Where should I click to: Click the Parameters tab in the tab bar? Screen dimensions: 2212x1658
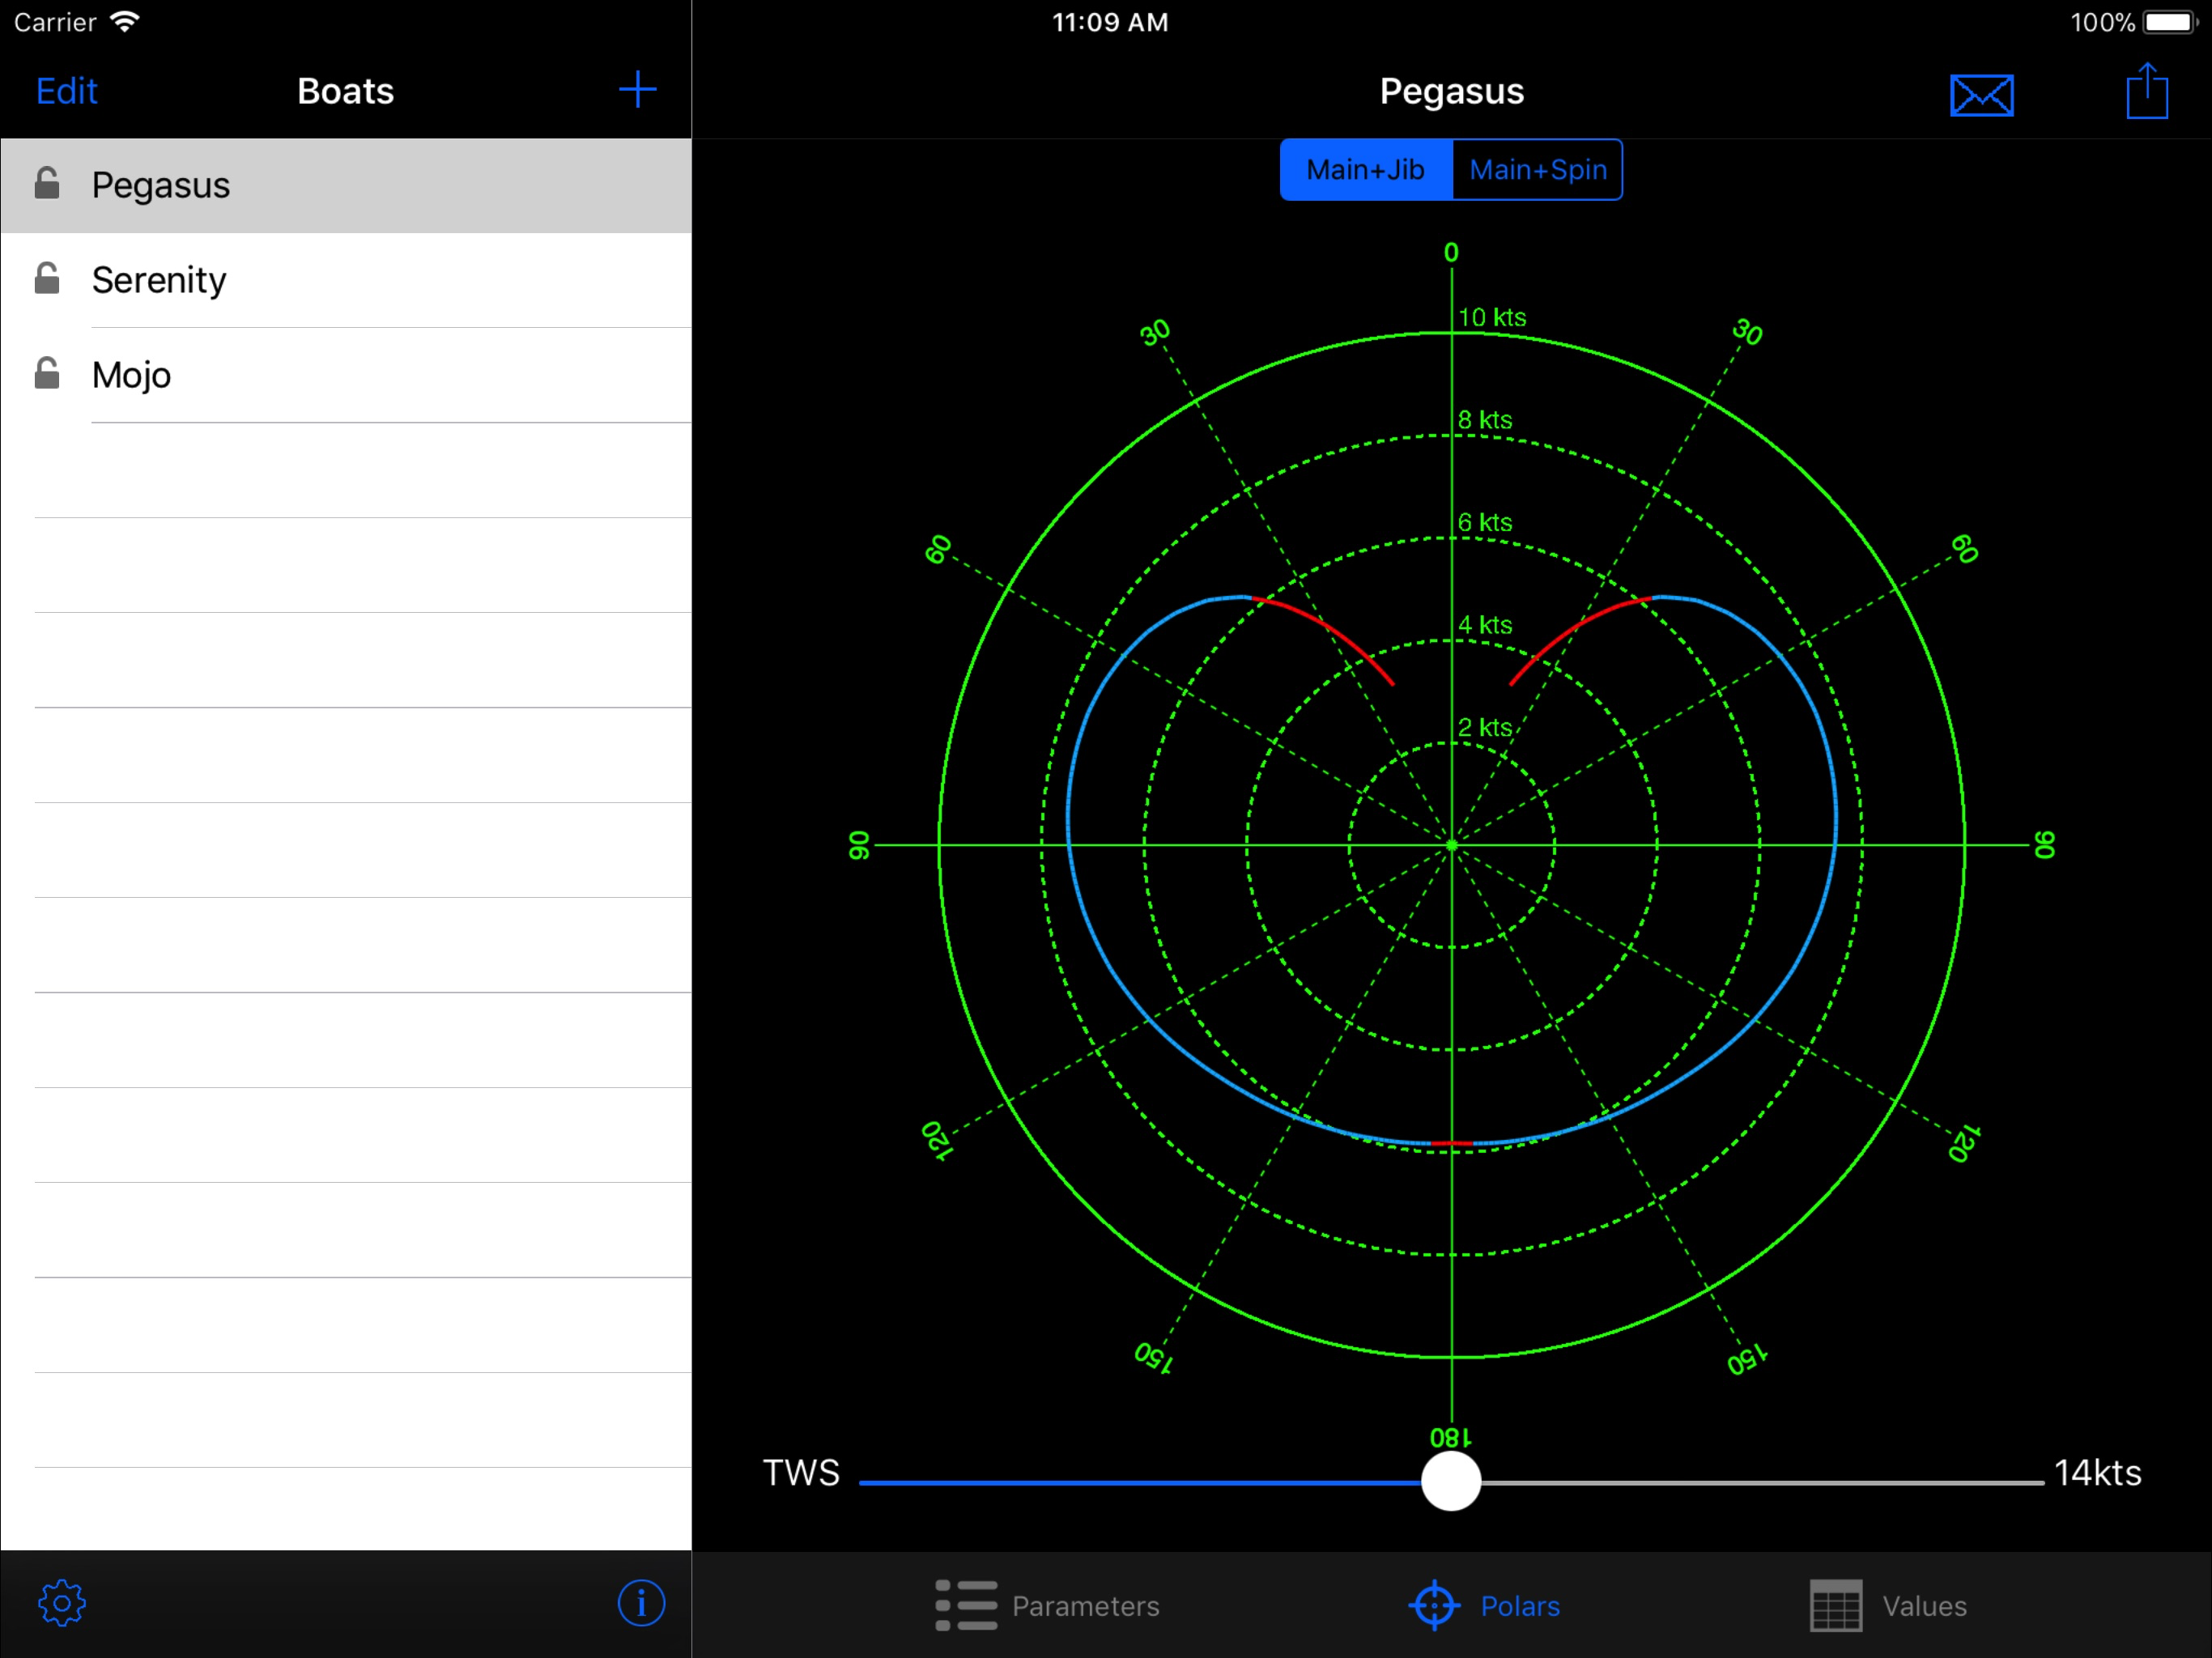click(1047, 1605)
